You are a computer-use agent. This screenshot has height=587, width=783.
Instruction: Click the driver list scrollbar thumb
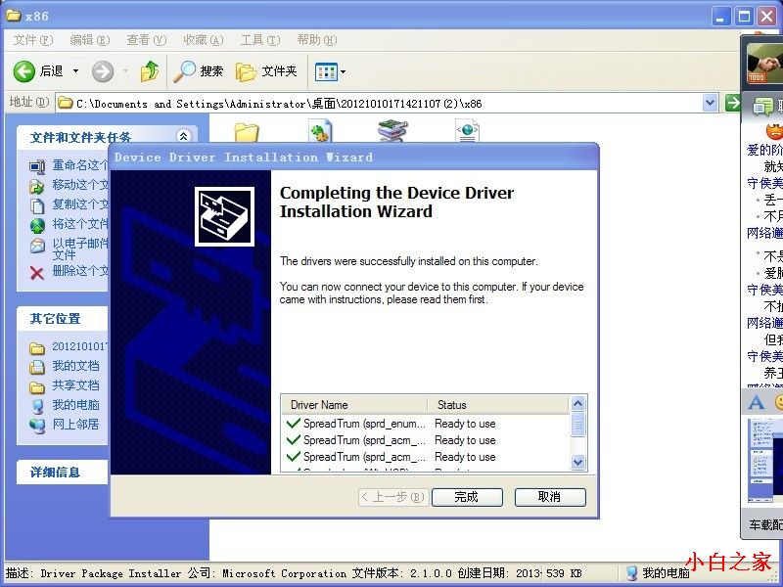(x=577, y=425)
